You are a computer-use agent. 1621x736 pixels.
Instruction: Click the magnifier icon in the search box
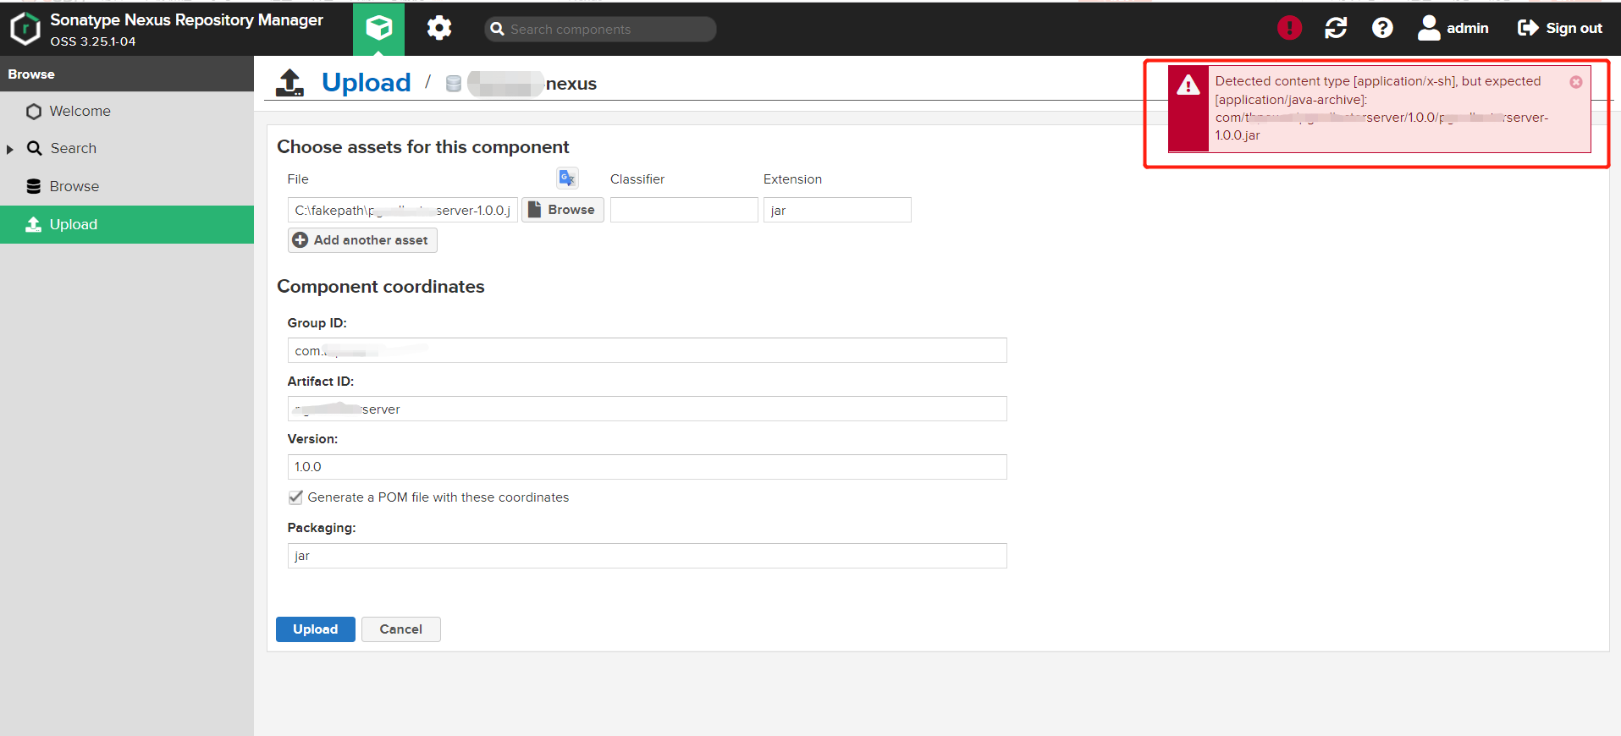(498, 29)
